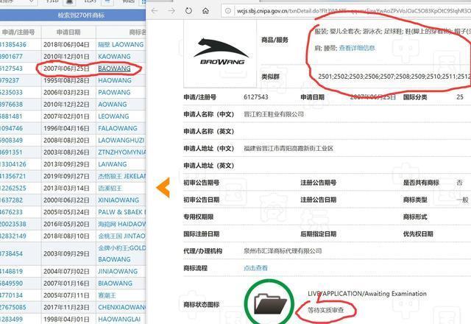Open the KAOWANG trademark entry

pos(114,57)
